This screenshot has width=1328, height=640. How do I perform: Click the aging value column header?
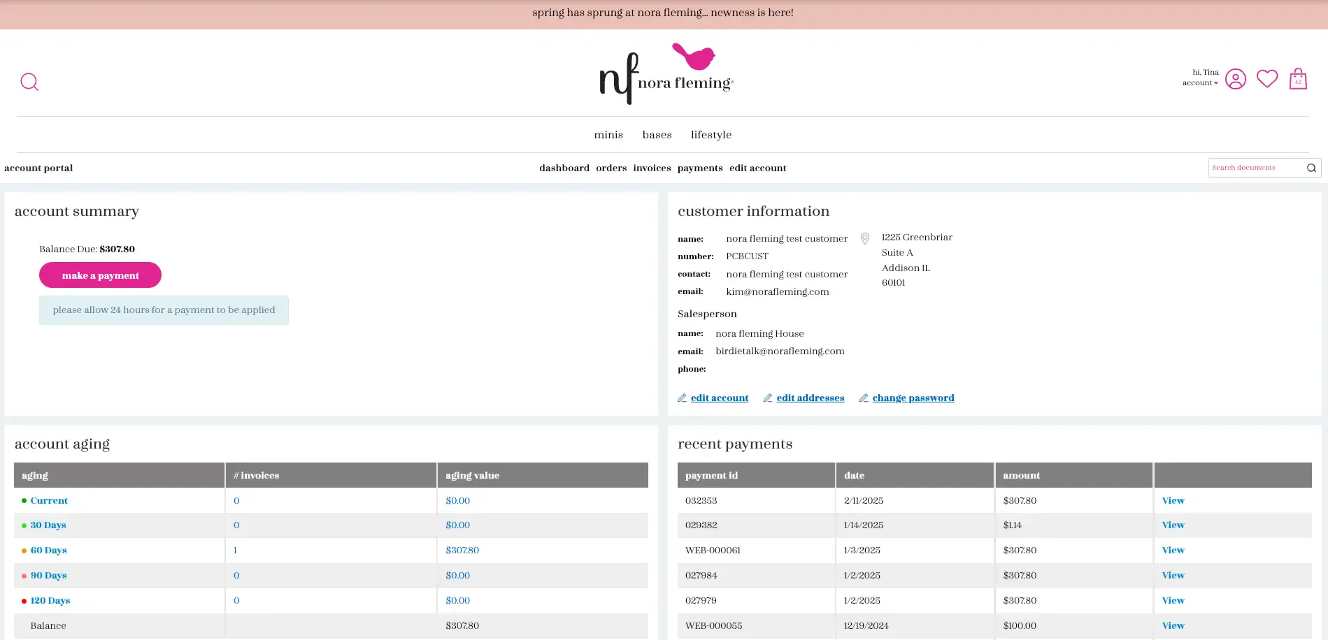543,475
